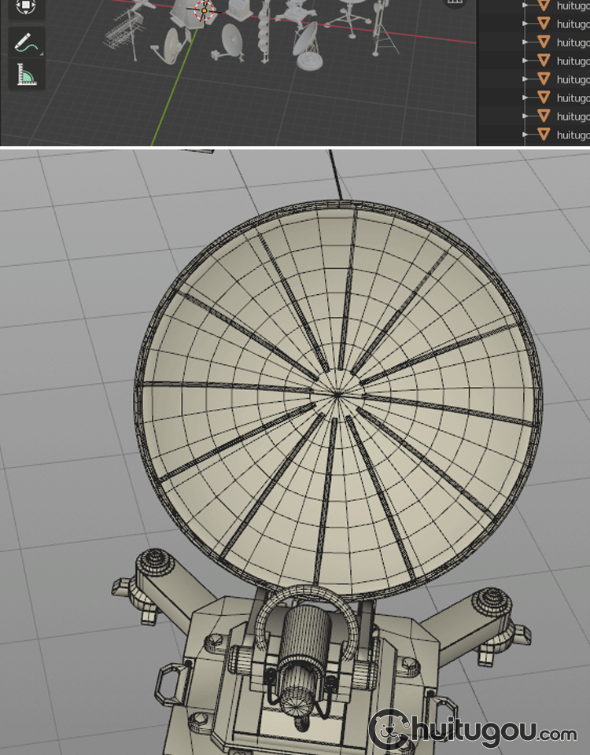Select the Annotate pencil tool
The width and height of the screenshot is (590, 755).
click(x=27, y=41)
